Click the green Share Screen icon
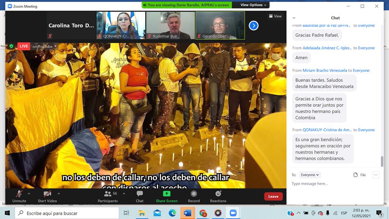 [x=166, y=194]
